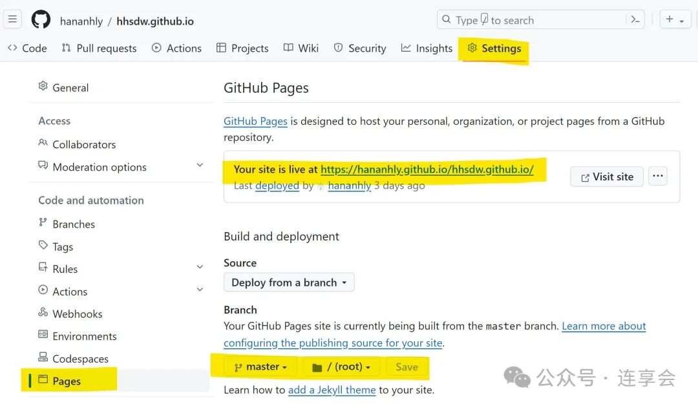The height and width of the screenshot is (406, 698).
Task: Select the Settings tab
Action: pos(494,48)
